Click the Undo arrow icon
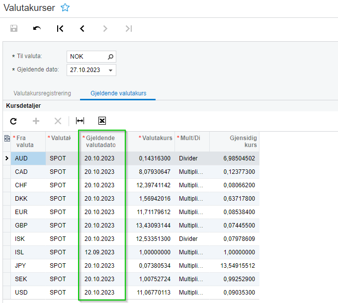This screenshot has height=303, width=338. pos(37,28)
